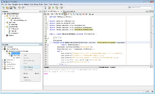Expand the Servers node in Services
Image resolution: width=155 pixels, height=94 pixels.
pyautogui.click(x=3, y=62)
